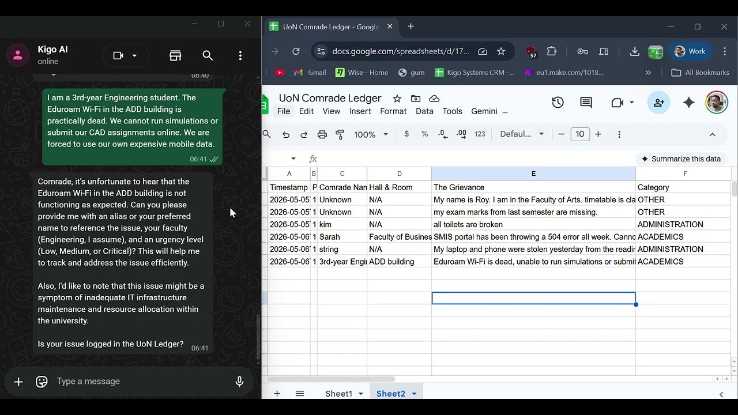Star the UoN Comrade Ledger document
This screenshot has height=415, width=738.
397,99
